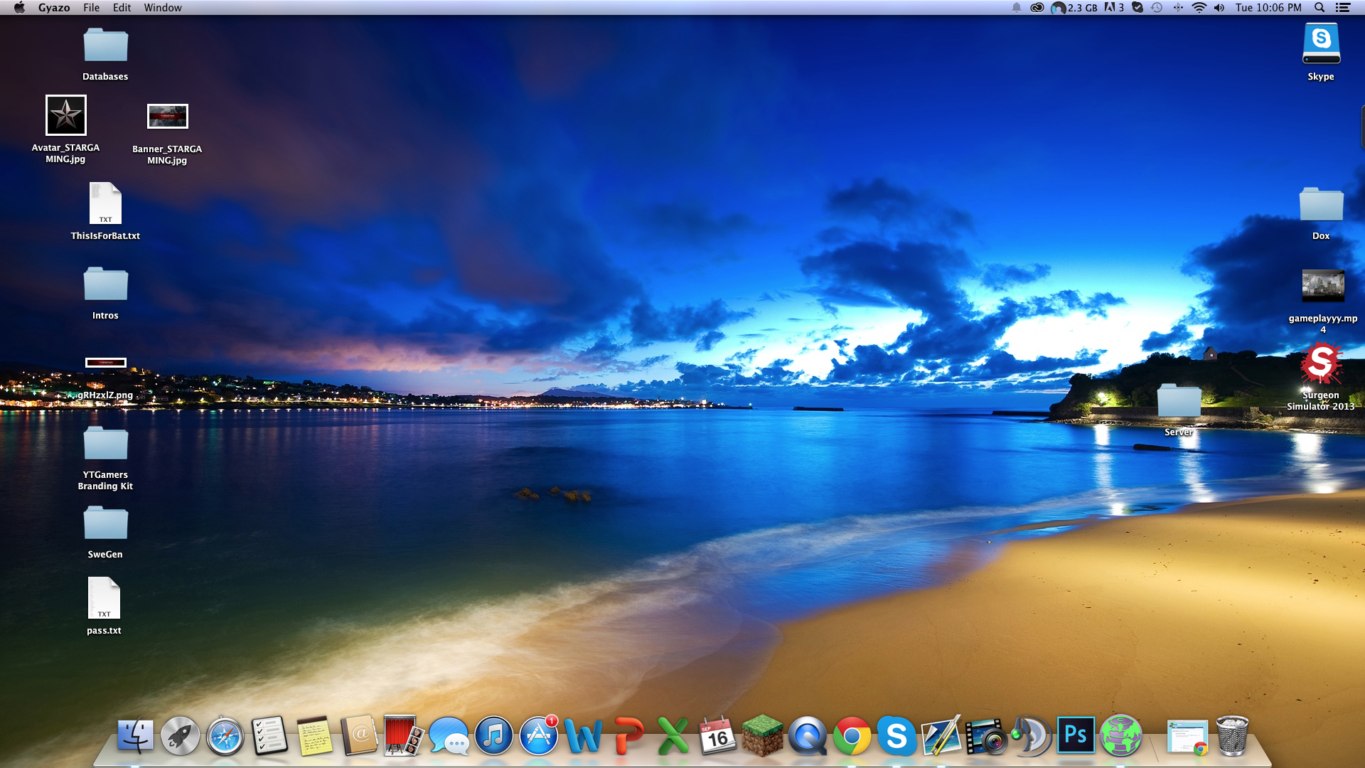Viewport: 1365px width, 768px height.
Task: Launch Launchpad rocket icon in Dock
Action: click(180, 736)
